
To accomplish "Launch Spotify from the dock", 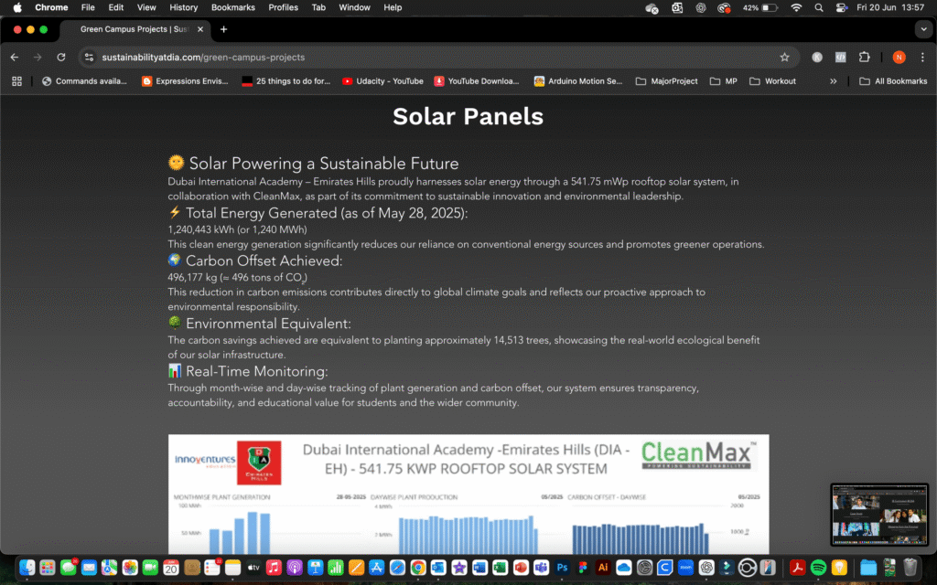I will point(818,568).
